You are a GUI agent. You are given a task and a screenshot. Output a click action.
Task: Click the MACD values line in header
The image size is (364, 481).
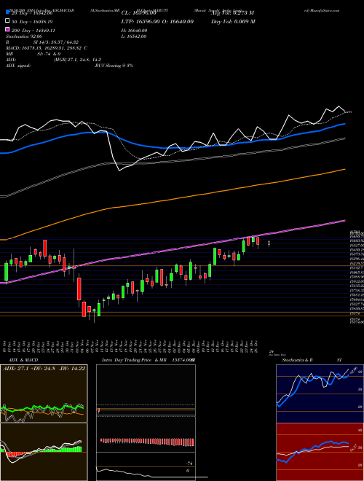pos(47,48)
